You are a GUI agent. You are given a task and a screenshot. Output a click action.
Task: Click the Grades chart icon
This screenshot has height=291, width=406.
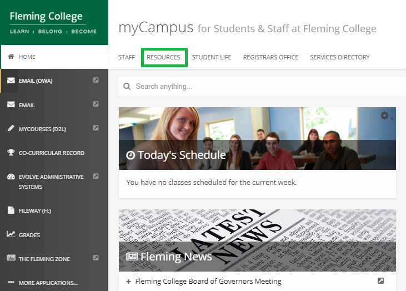point(11,234)
